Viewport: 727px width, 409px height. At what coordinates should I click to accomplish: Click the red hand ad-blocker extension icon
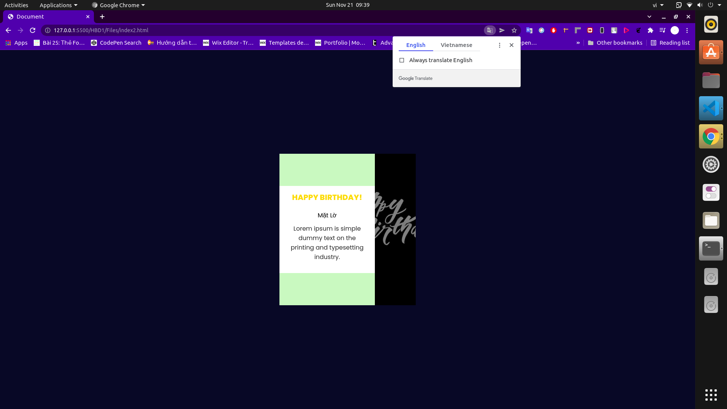pyautogui.click(x=554, y=30)
